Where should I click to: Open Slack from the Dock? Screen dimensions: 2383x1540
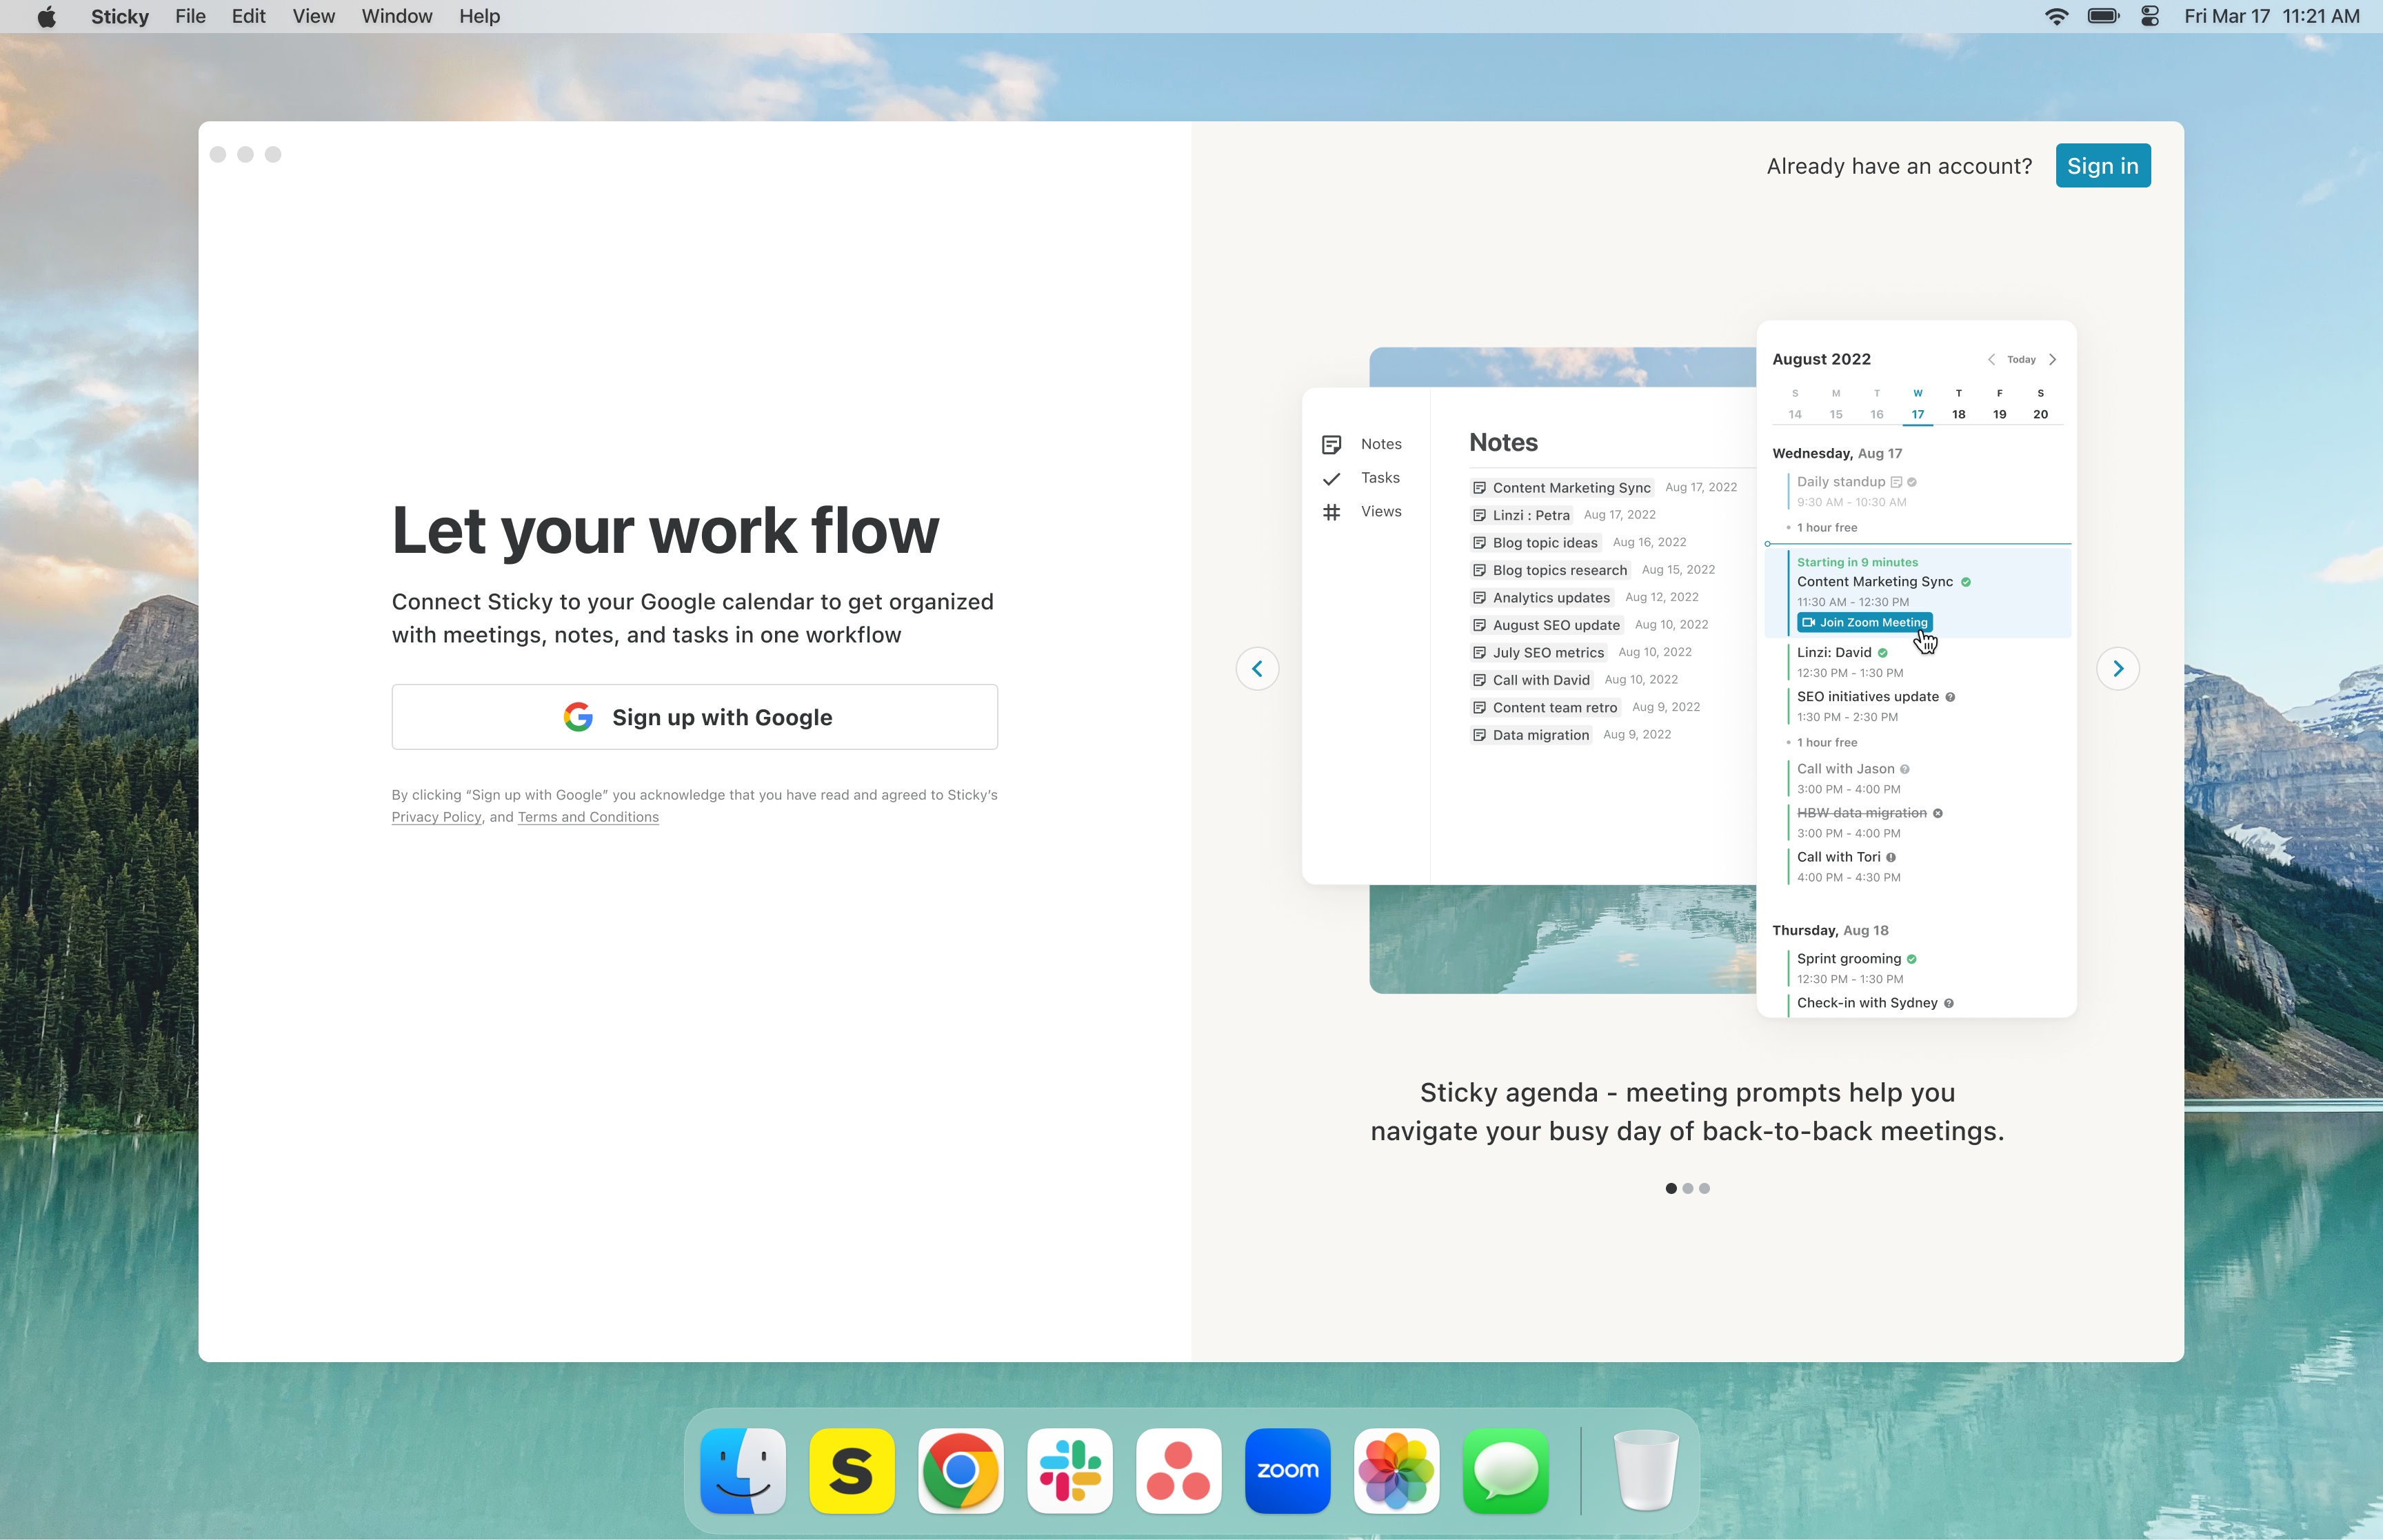[1069, 1470]
